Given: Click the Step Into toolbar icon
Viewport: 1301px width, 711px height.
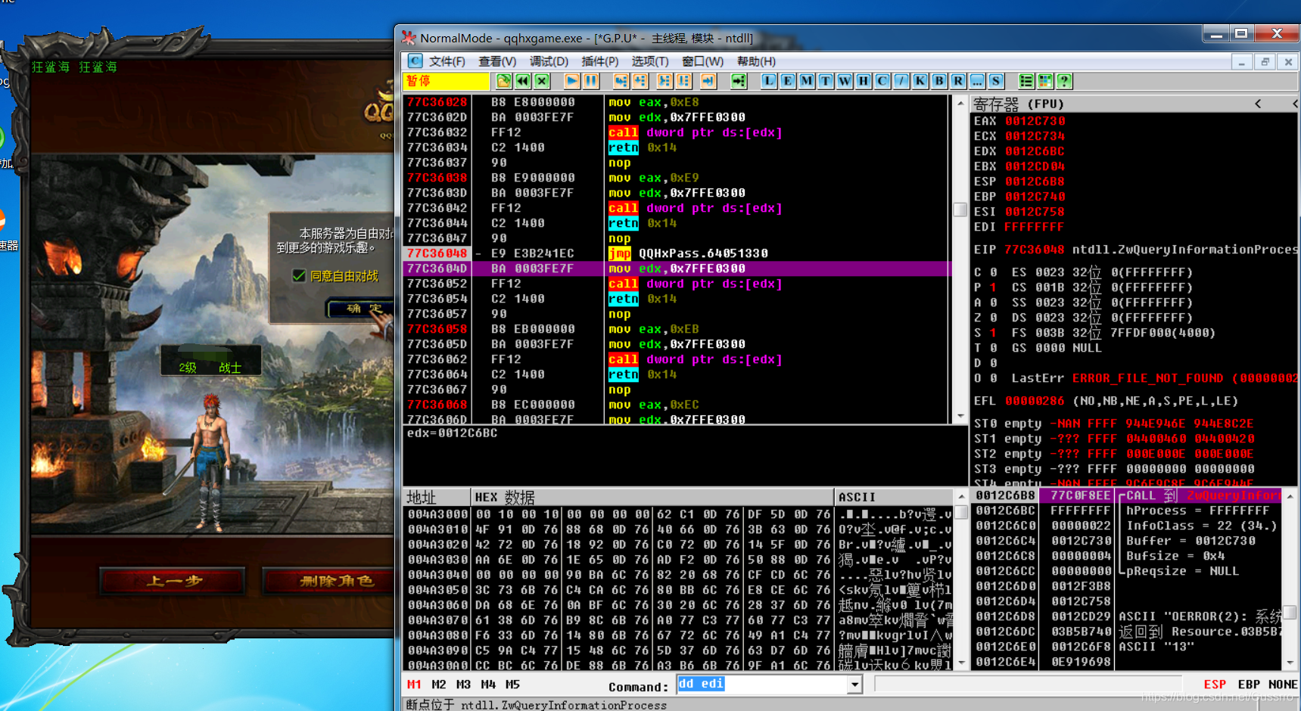Looking at the screenshot, I should click(x=621, y=81).
